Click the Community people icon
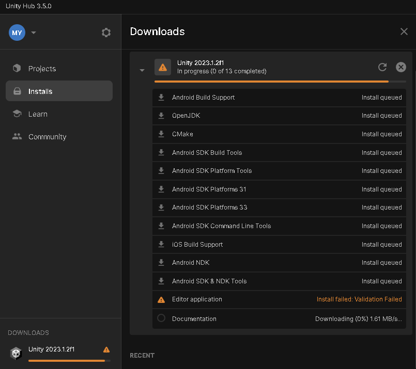This screenshot has width=416, height=369. 17,136
